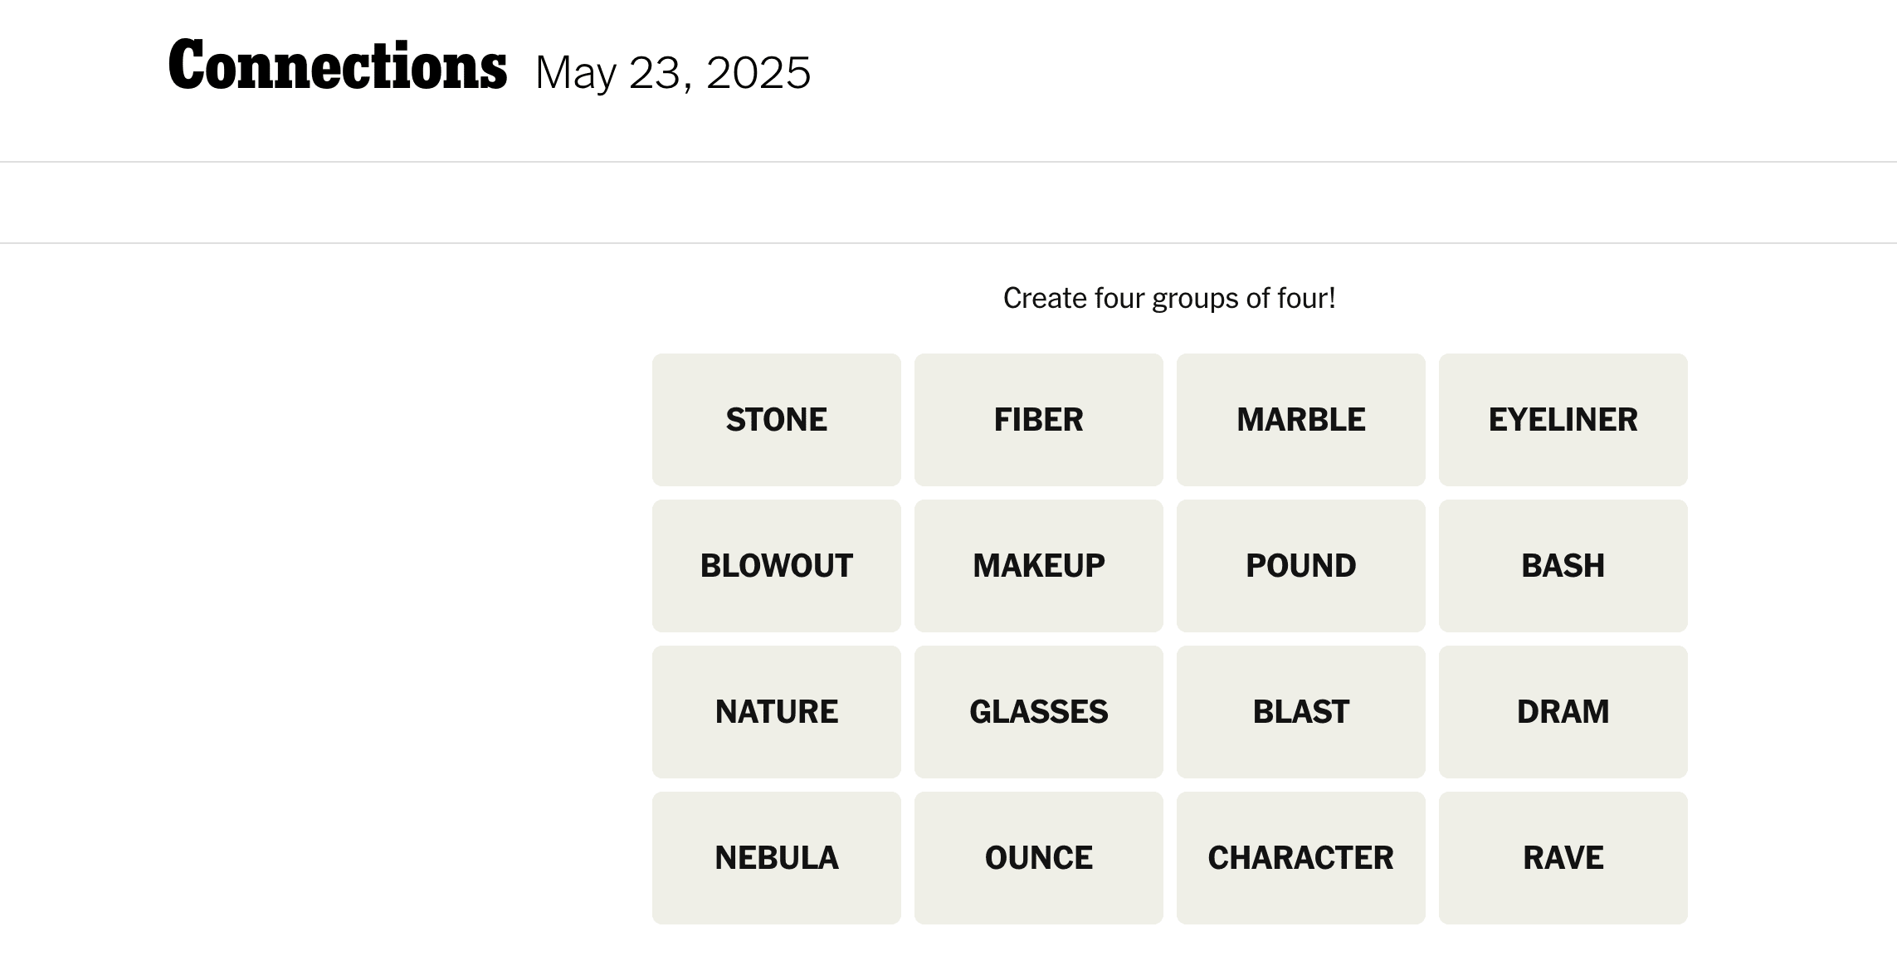Select the BASH tile

tap(1563, 565)
